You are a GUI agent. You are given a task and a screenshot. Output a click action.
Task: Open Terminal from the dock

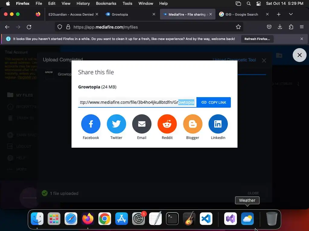tap(172, 219)
